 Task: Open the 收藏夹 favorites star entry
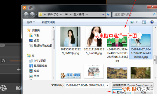point(33,30)
